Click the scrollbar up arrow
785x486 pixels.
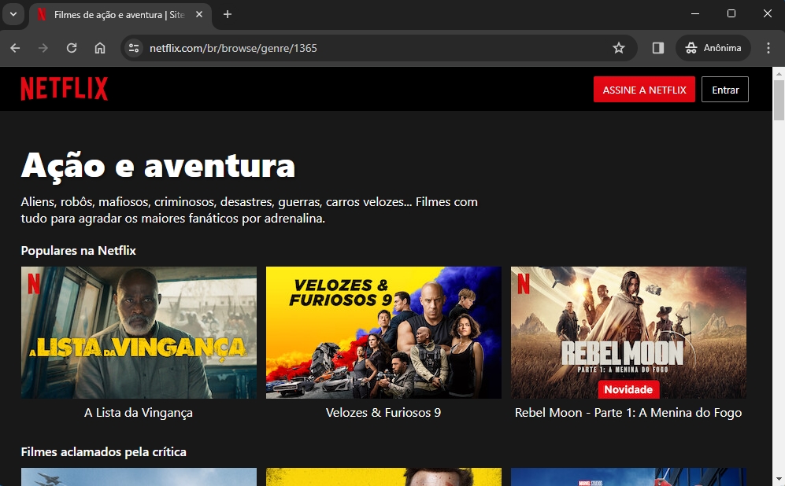click(x=779, y=73)
